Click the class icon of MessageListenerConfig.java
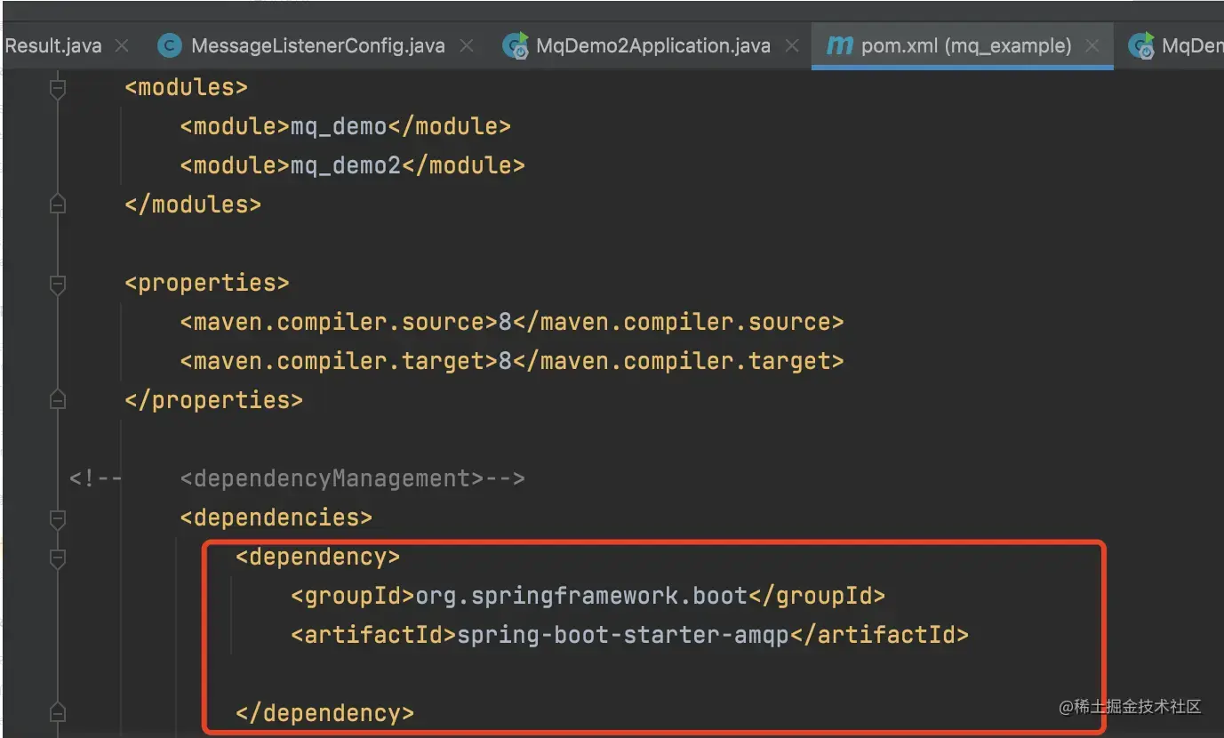The image size is (1224, 738). [x=169, y=46]
